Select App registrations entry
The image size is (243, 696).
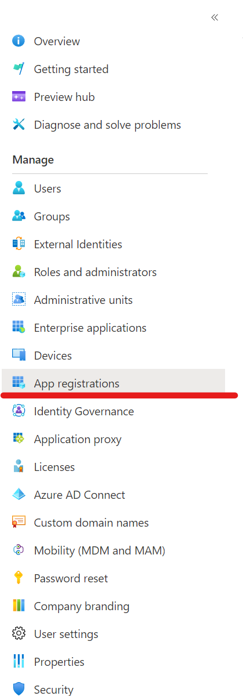pos(113,383)
